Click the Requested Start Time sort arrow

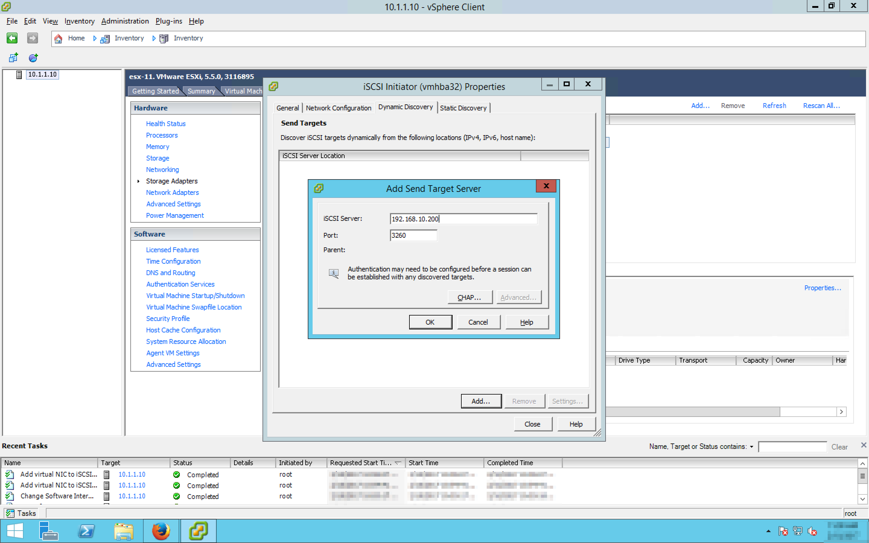click(x=397, y=463)
